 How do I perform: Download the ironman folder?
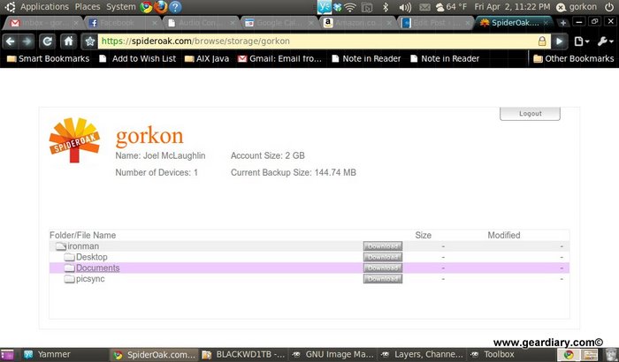click(x=383, y=246)
